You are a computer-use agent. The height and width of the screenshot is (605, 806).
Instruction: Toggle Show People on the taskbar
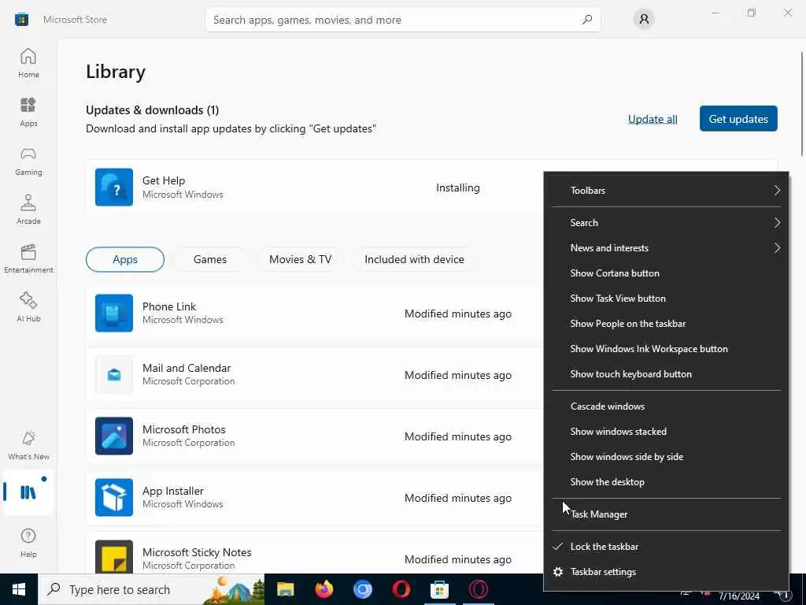pyautogui.click(x=666, y=324)
